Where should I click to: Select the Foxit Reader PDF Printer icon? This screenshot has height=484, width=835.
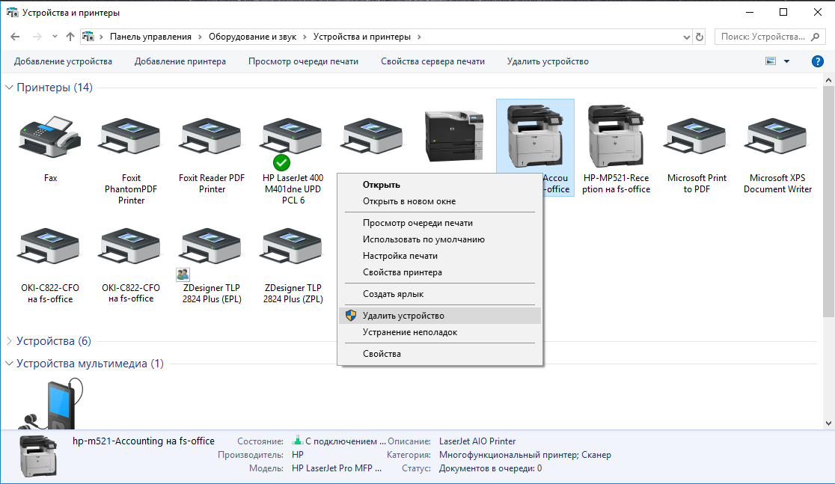click(x=212, y=138)
